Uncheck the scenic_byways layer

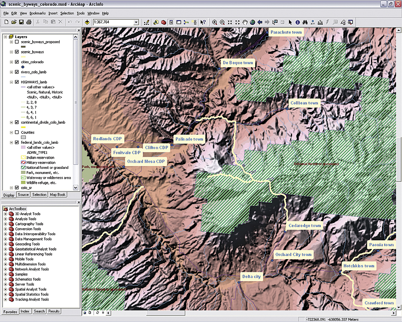tap(17, 52)
